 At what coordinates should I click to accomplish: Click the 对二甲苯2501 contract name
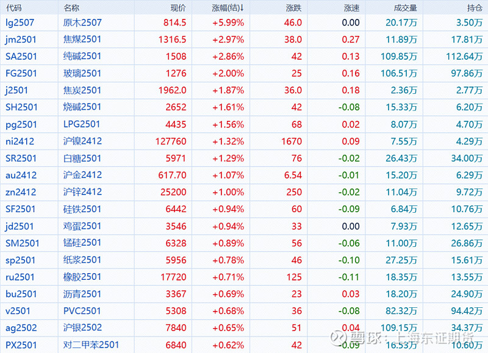click(x=91, y=345)
